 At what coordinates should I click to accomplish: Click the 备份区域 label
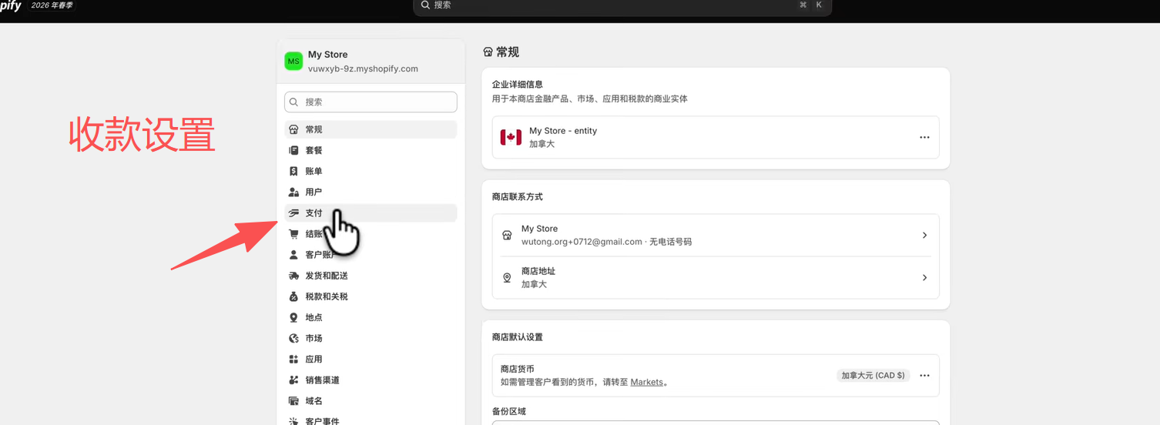coord(509,412)
